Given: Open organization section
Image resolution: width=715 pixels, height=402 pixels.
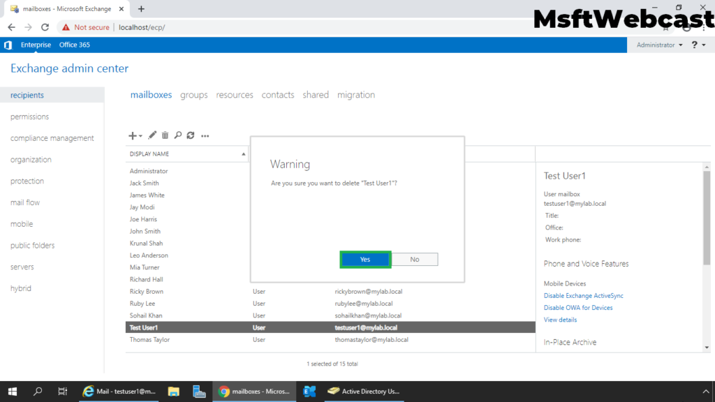Looking at the screenshot, I should [x=31, y=160].
